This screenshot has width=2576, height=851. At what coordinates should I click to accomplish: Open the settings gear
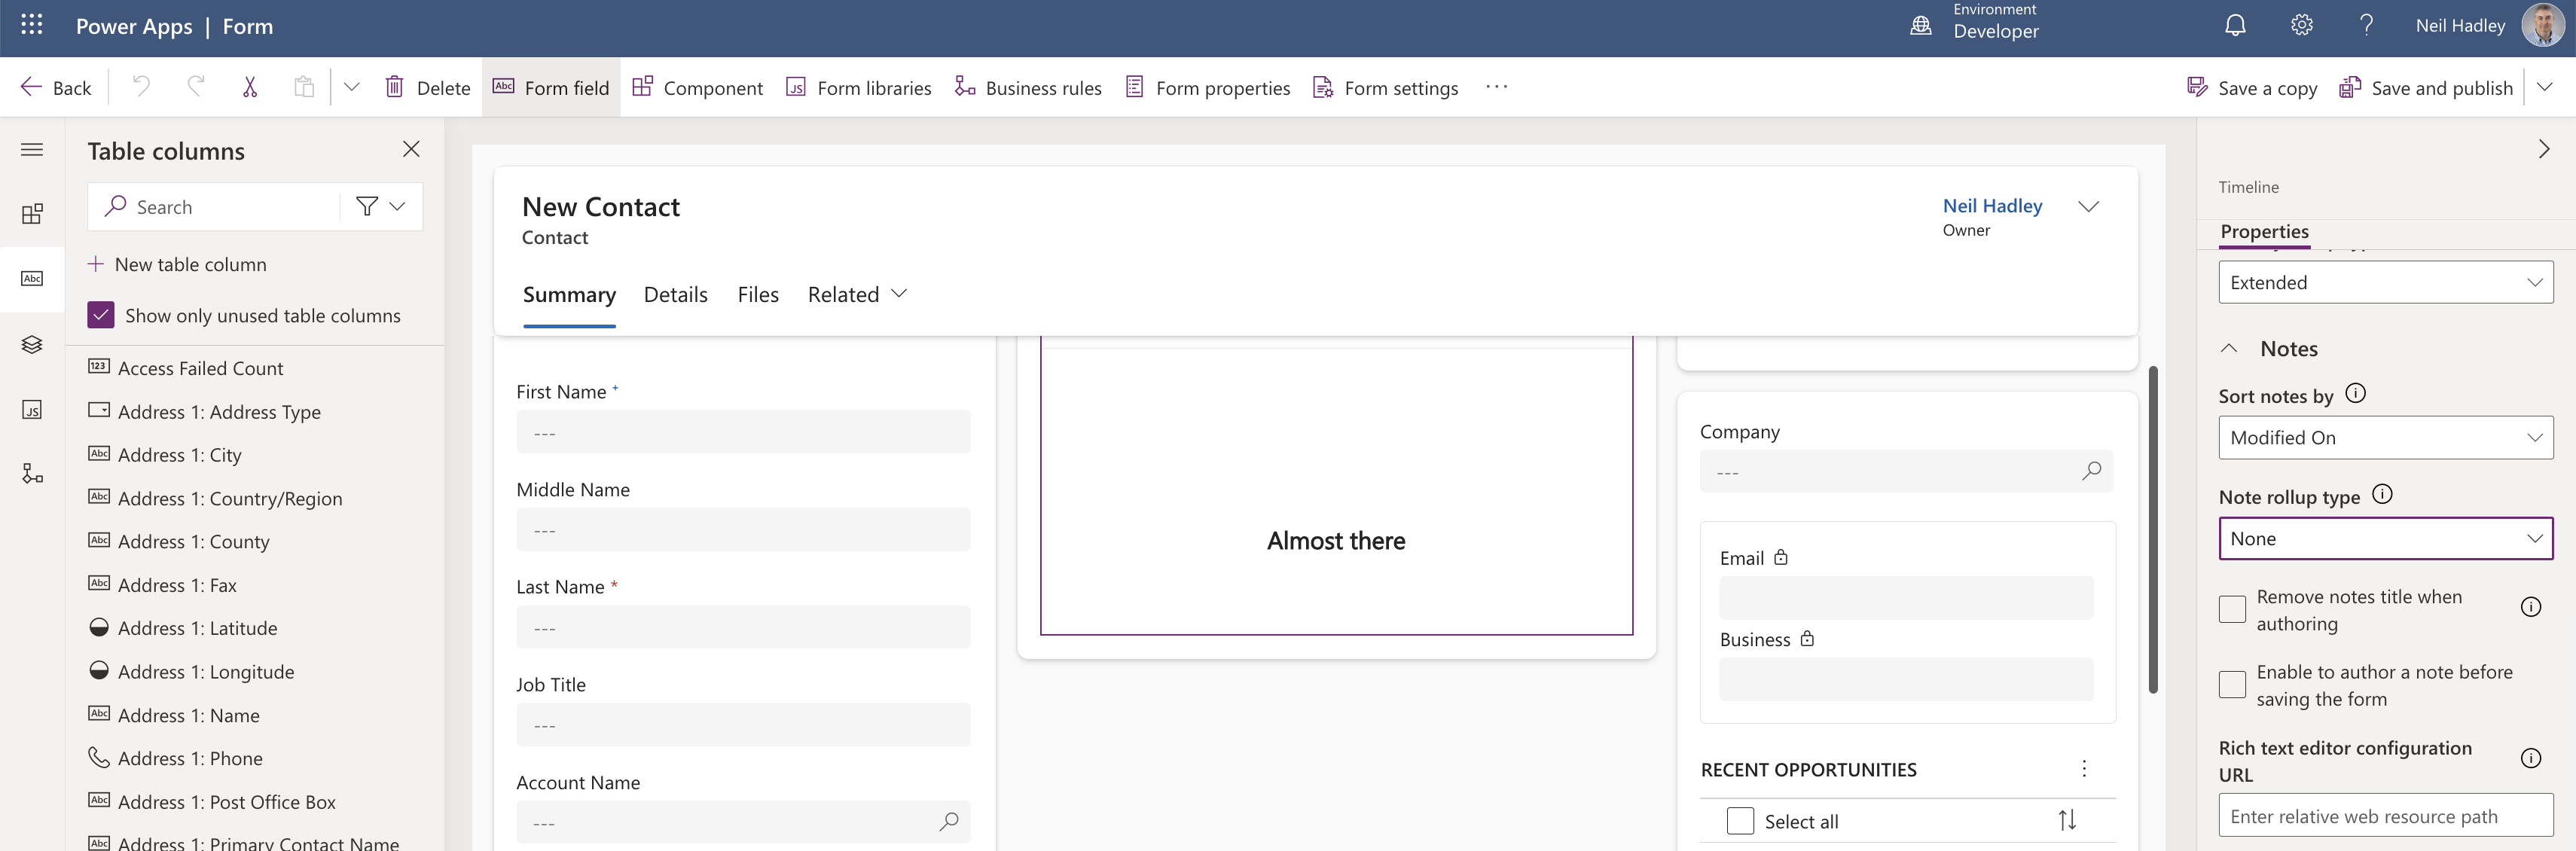point(2301,25)
